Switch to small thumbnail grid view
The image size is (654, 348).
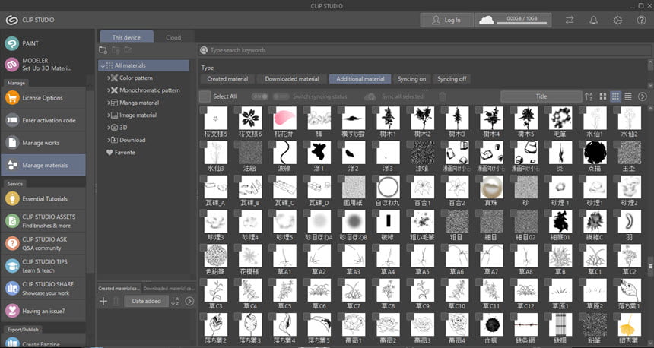tap(615, 96)
